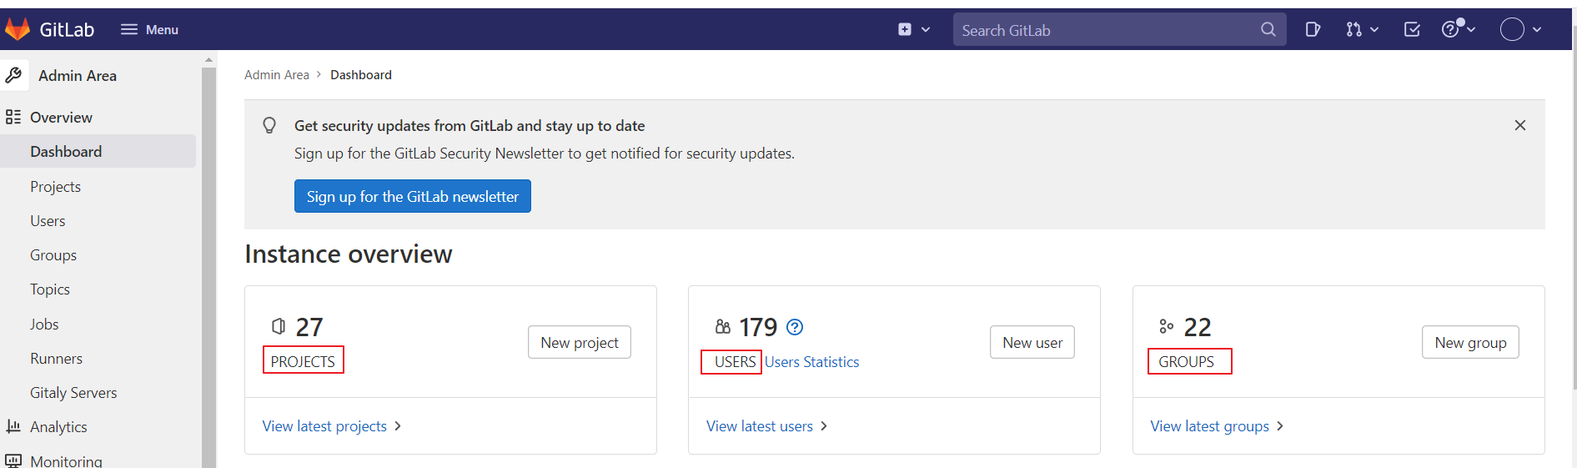Click the Admin Area wrench icon
The height and width of the screenshot is (468, 1577).
point(14,75)
